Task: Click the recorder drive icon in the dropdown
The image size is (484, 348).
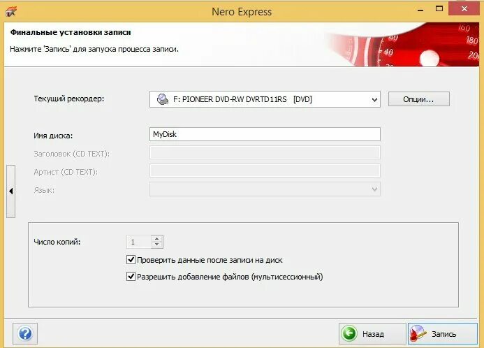Action: [162, 99]
